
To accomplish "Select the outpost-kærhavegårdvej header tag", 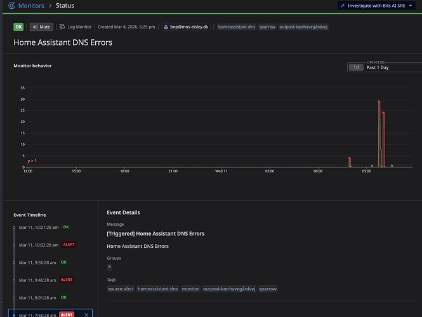I will pyautogui.click(x=303, y=27).
